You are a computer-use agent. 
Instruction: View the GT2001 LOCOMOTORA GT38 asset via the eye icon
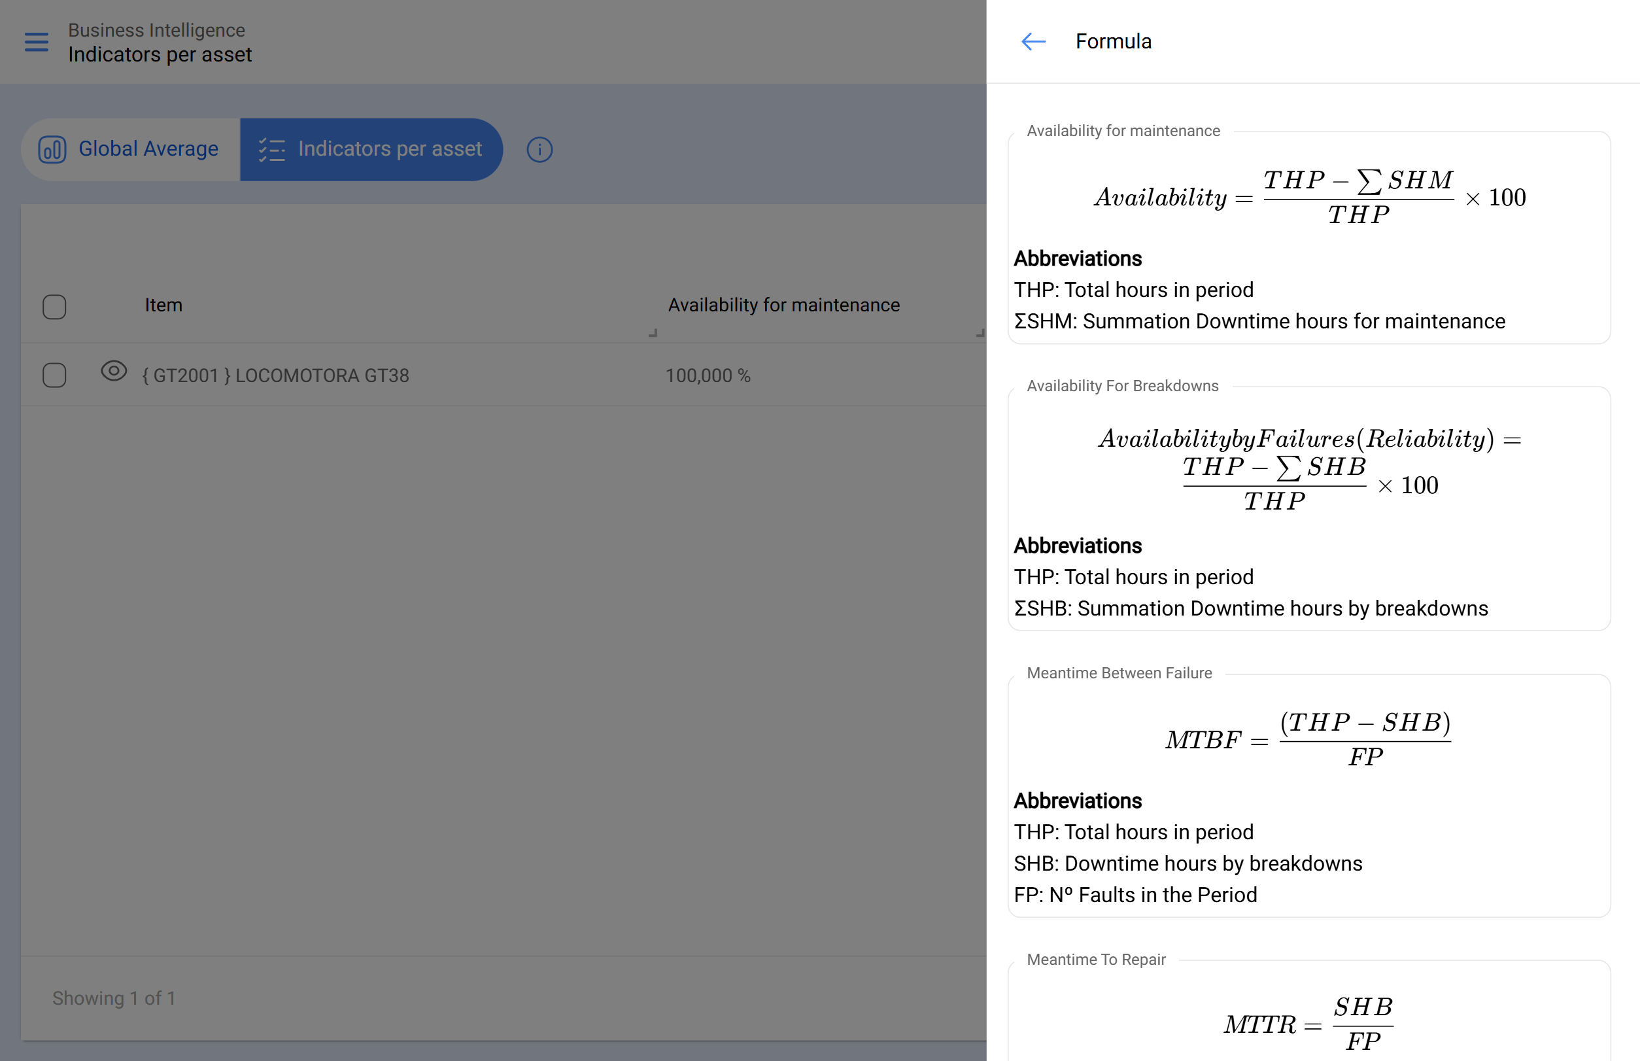(x=114, y=371)
